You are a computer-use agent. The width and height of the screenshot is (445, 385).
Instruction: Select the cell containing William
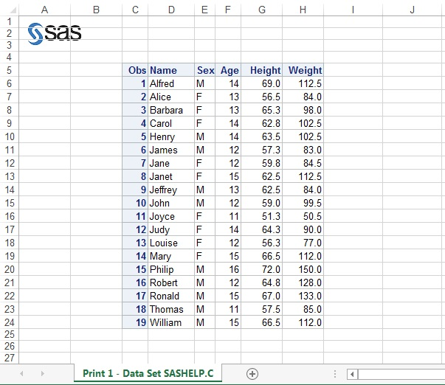pyautogui.click(x=171, y=323)
